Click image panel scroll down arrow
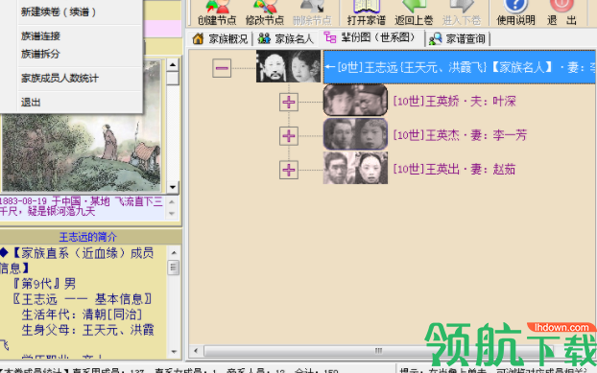This screenshot has height=373, width=597. pyautogui.click(x=173, y=187)
